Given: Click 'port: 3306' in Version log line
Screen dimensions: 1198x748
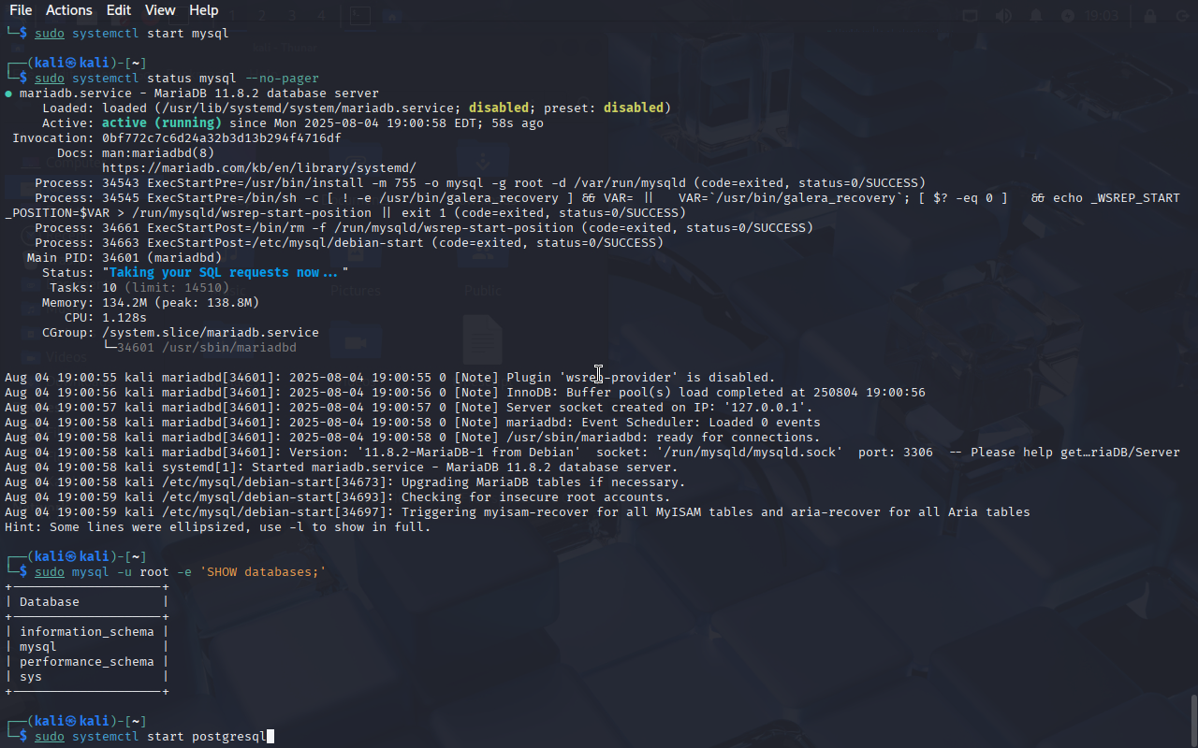Looking at the screenshot, I should click(x=896, y=453).
